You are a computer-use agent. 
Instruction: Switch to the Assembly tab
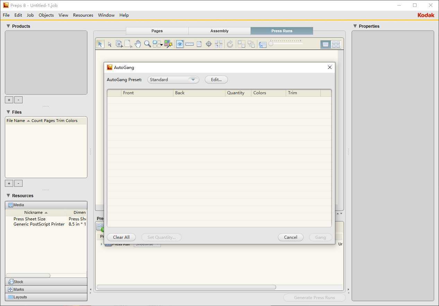tap(219, 31)
